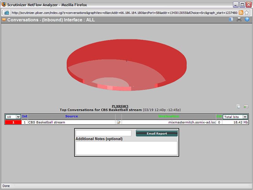Click into the Additional Notes text area
The width and height of the screenshot is (253, 190).
coord(126,148)
